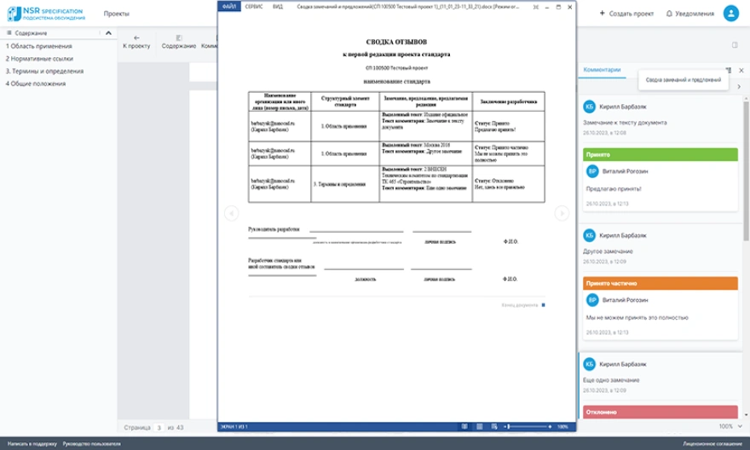
Task: Click the Уведомления bell icon
Action: coord(669,14)
